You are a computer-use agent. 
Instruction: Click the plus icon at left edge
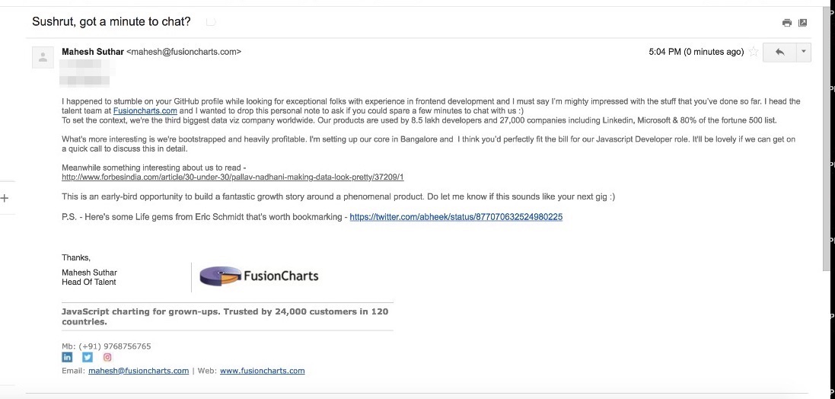pyautogui.click(x=5, y=198)
